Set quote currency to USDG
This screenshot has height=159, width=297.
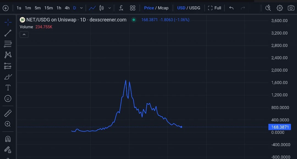click(x=195, y=8)
